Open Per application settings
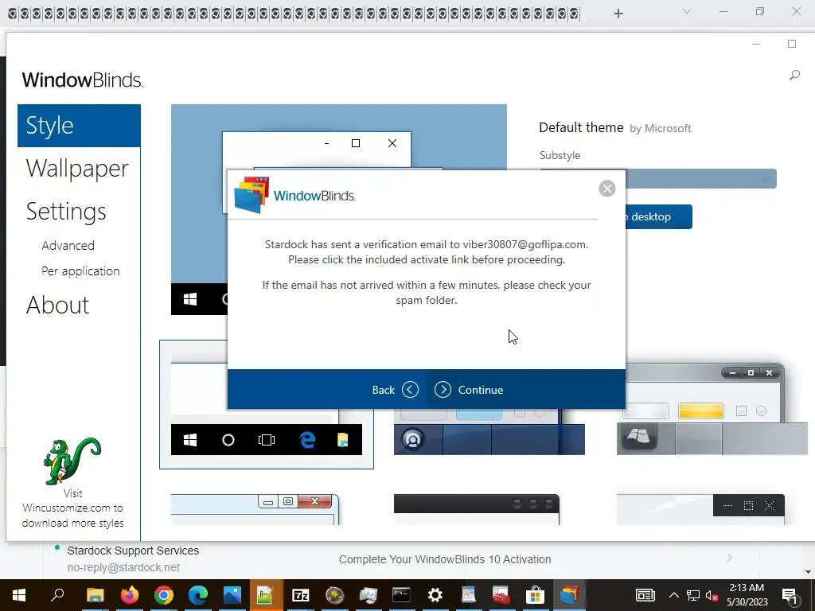 tap(80, 271)
